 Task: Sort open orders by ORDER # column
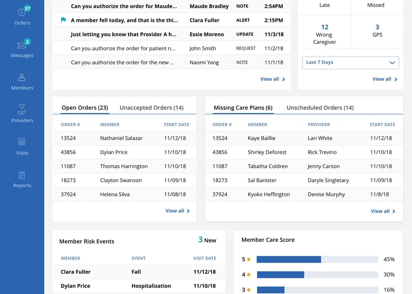70,125
